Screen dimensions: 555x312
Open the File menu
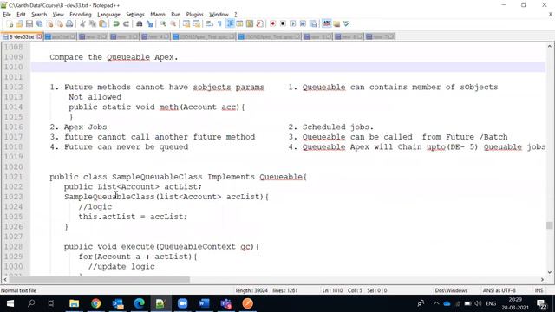coord(7,15)
